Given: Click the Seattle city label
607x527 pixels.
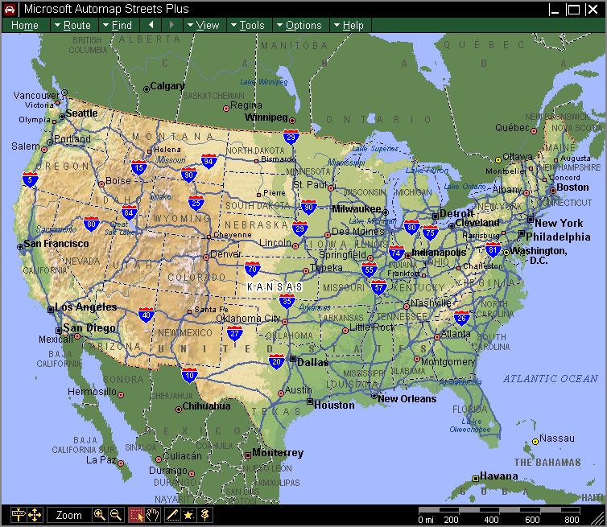Looking at the screenshot, I should [x=81, y=113].
